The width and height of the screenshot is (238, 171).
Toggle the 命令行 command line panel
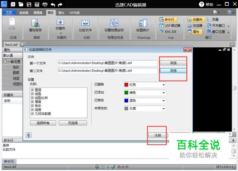point(168,19)
